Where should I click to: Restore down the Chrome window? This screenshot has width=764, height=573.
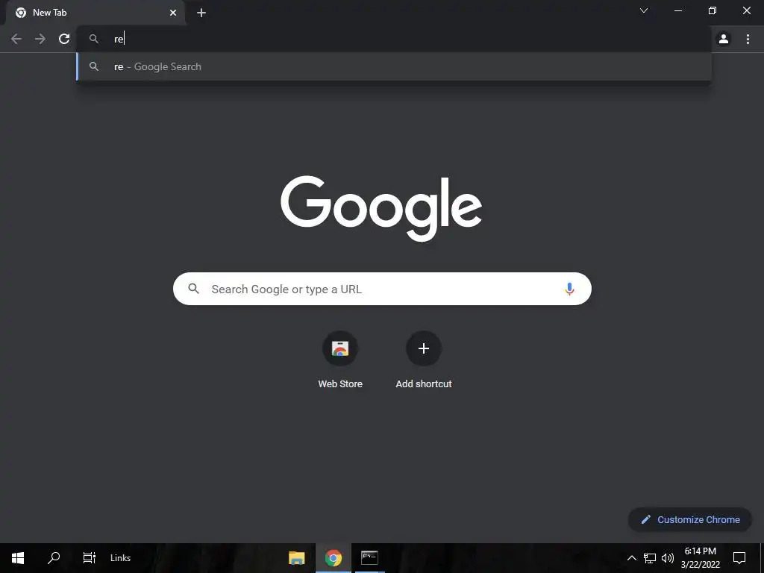713,10
